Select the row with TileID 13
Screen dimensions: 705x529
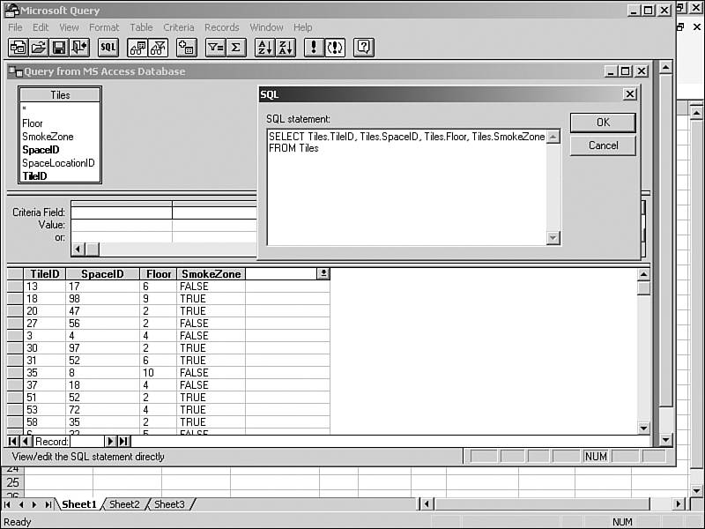tap(15, 286)
